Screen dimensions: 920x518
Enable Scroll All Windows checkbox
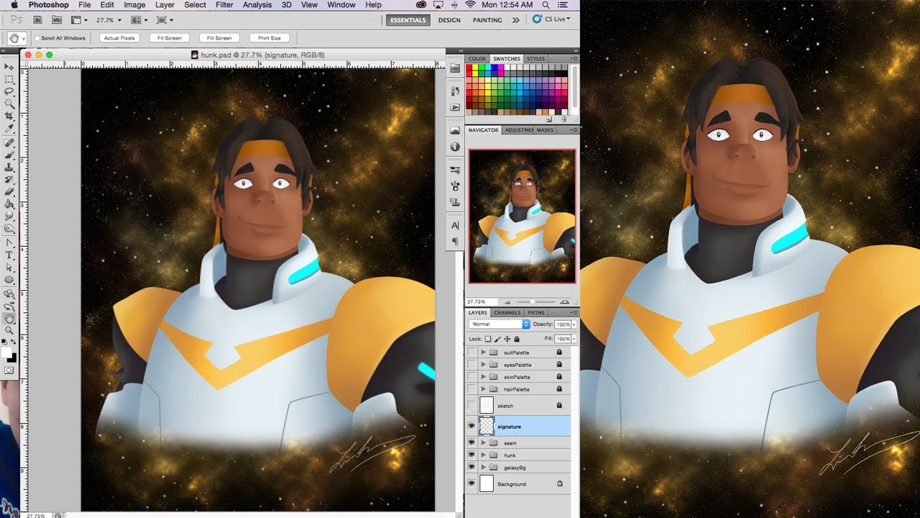pos(37,38)
